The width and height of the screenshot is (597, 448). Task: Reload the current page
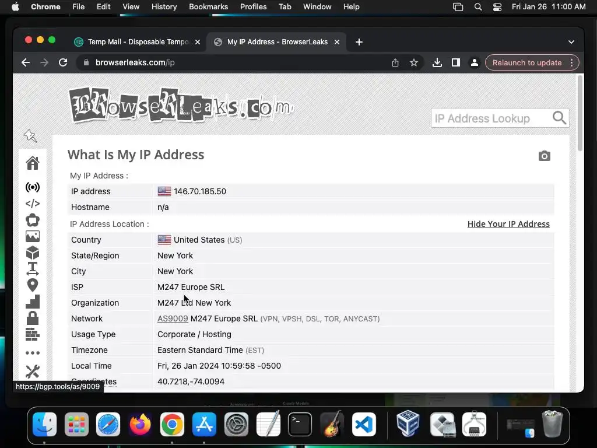coord(63,62)
